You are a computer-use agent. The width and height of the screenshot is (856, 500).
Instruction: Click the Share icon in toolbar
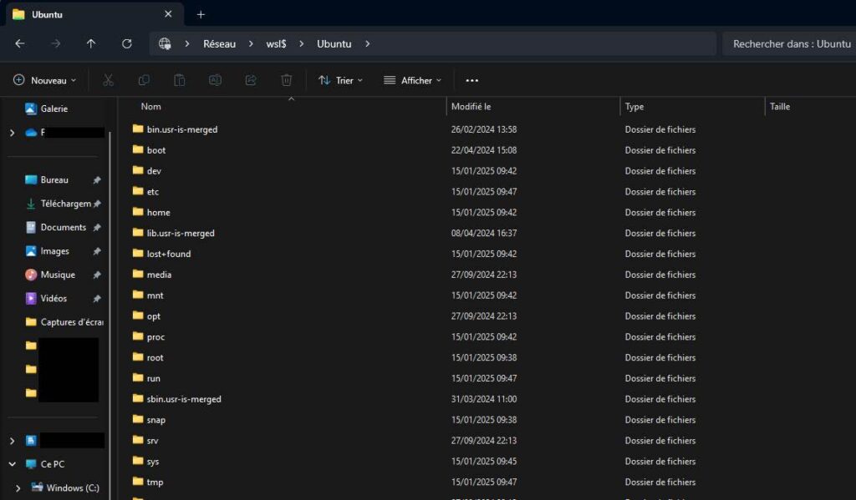[x=251, y=80]
